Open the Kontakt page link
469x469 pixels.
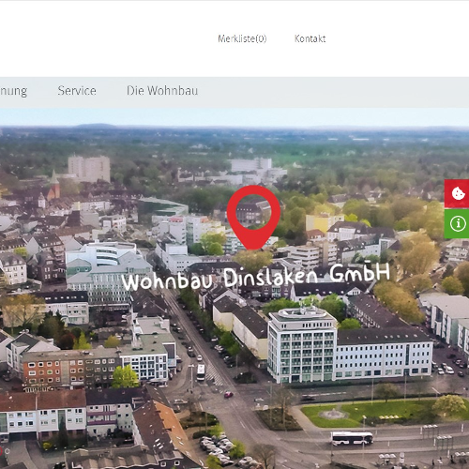pos(310,38)
